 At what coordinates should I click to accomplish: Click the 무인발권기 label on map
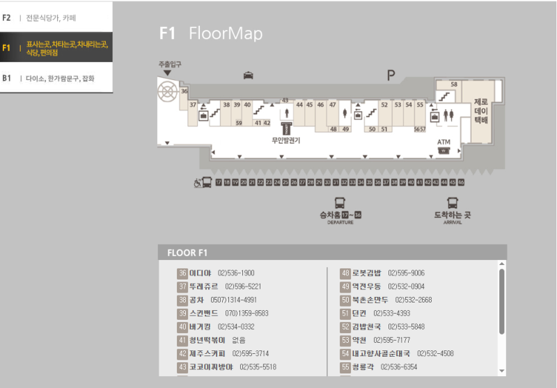tap(286, 140)
